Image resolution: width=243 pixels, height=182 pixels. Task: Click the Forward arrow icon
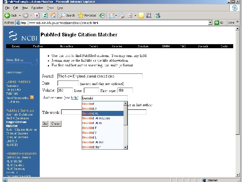(26, 16)
